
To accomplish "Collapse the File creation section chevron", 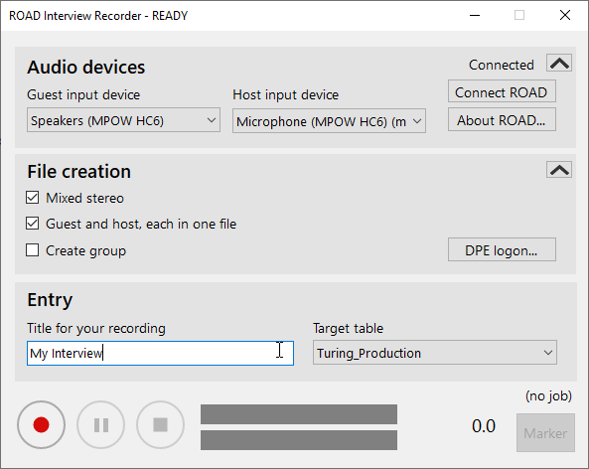I will tap(559, 170).
